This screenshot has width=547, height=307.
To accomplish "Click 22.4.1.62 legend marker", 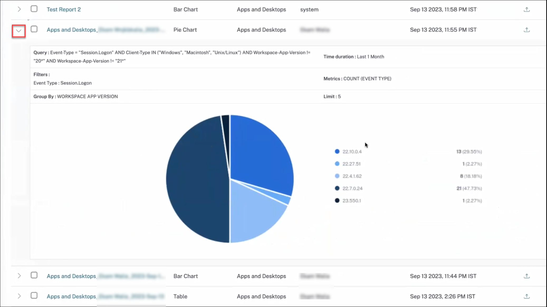I will pos(337,176).
